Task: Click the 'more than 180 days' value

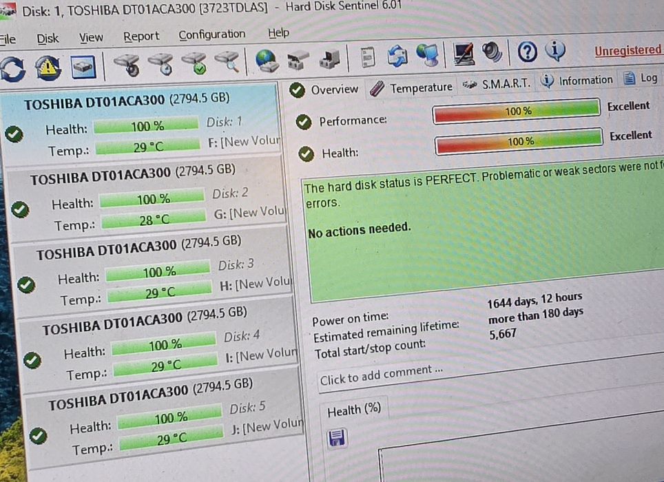Action: coord(536,315)
